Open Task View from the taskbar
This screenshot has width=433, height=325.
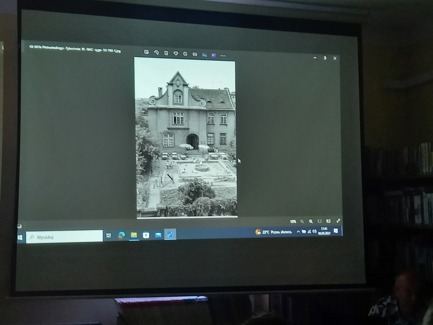[109, 235]
